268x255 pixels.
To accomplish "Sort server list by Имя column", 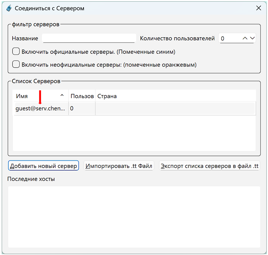I will (x=40, y=96).
